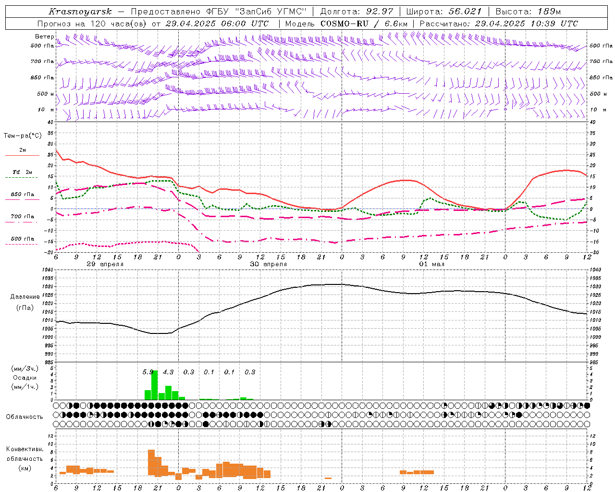Click the solid red "2м" legend entry
Screen dimensions: 615x492
pos(23,150)
